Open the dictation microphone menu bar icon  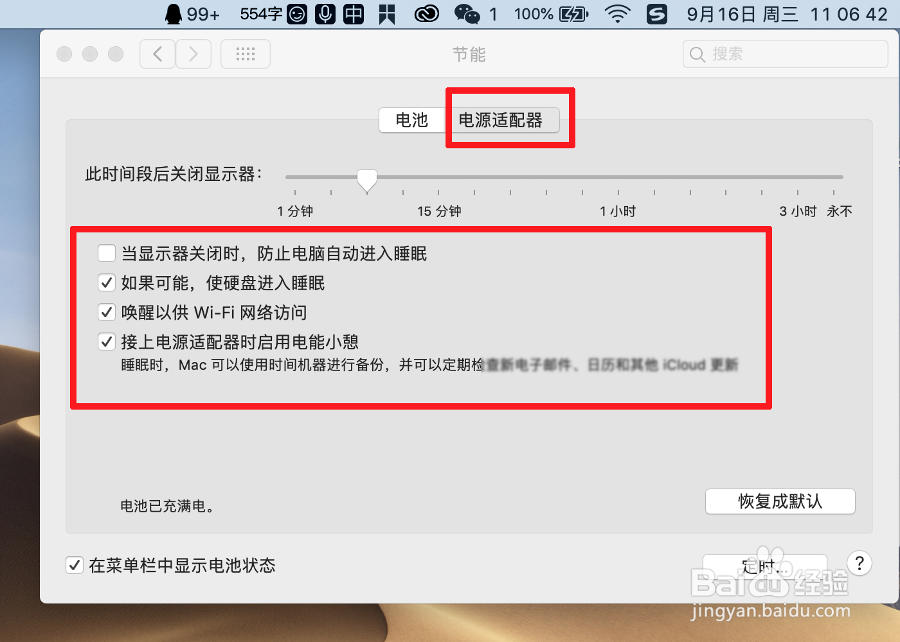(325, 13)
